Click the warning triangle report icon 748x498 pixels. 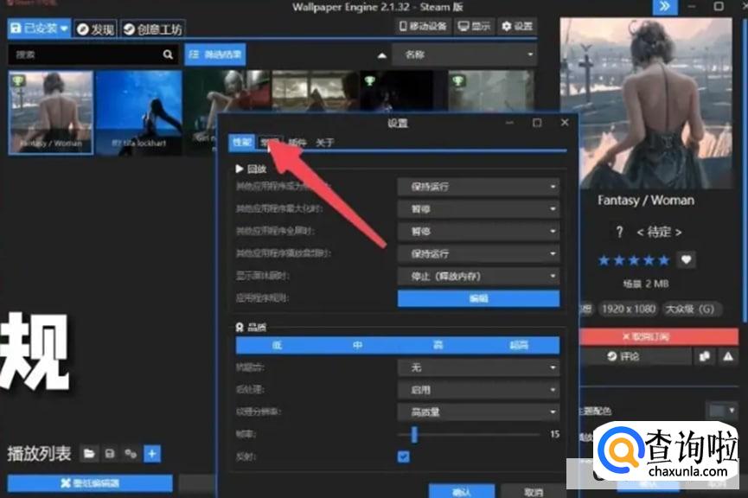click(x=728, y=356)
